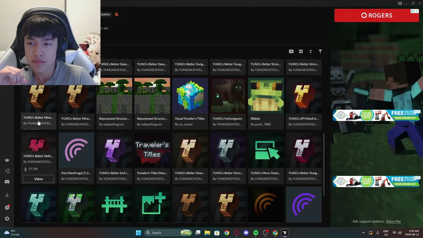Image resolution: width=423 pixels, height=238 pixels.
Task: Click the microphone icon in system tray
Action: click(378, 233)
